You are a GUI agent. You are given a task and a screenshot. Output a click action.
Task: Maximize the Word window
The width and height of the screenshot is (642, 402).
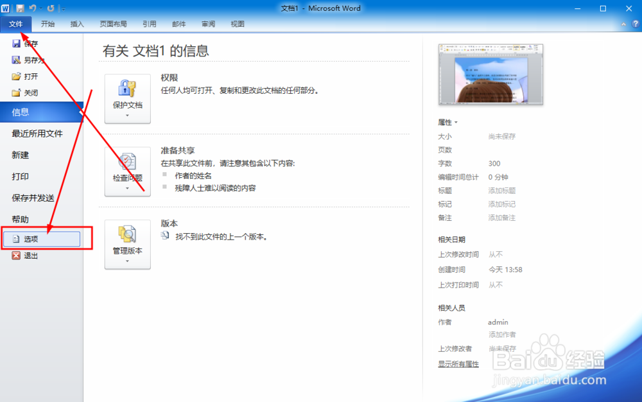[603, 8]
